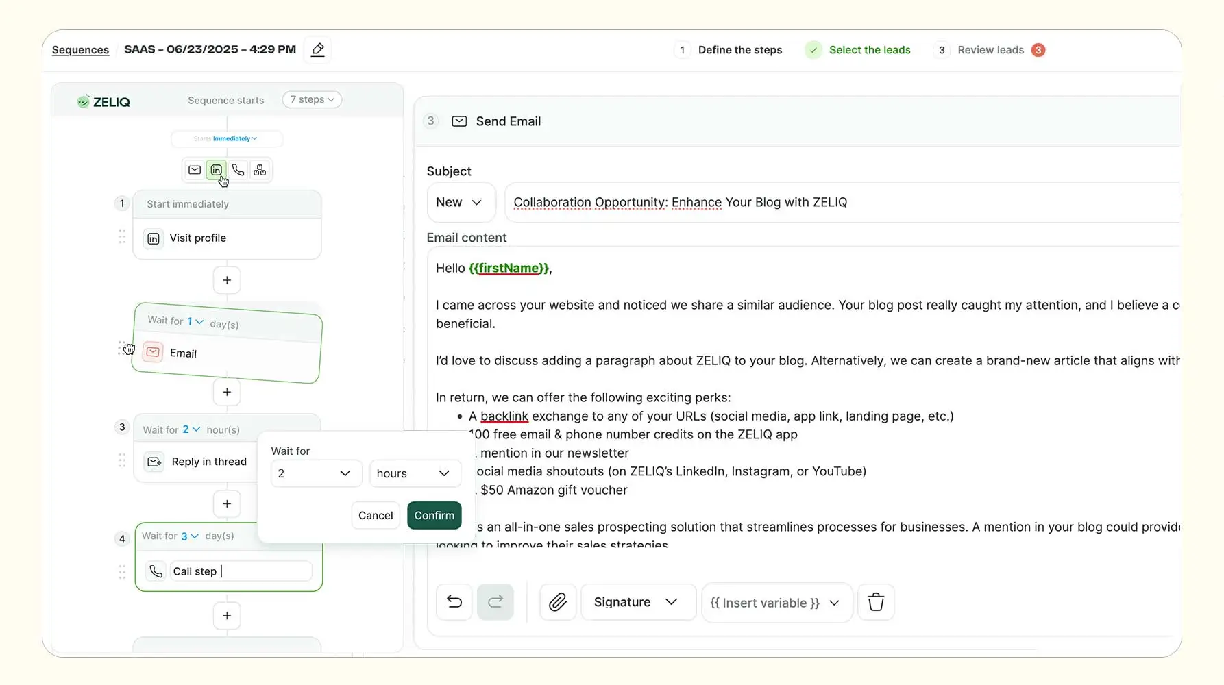The width and height of the screenshot is (1224, 685).
Task: Open the 7 steps dropdown
Action: (x=312, y=99)
